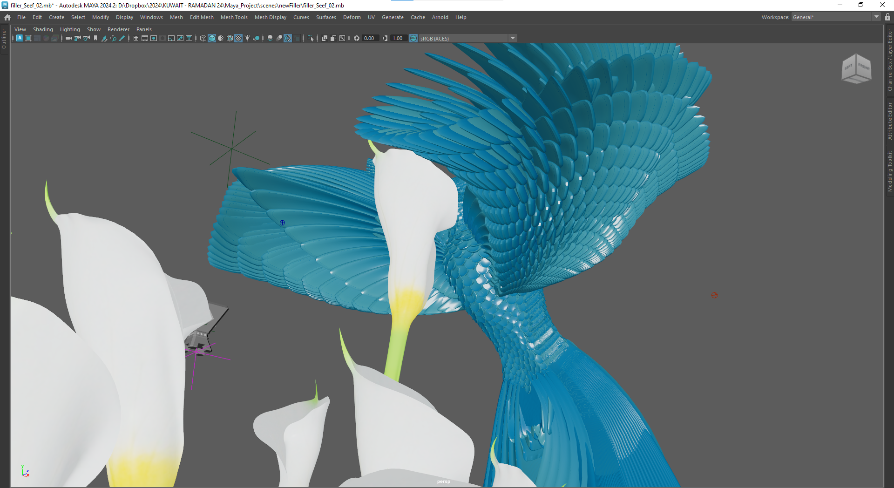The height and width of the screenshot is (488, 894).
Task: Open the panel Show menu
Action: coord(94,29)
